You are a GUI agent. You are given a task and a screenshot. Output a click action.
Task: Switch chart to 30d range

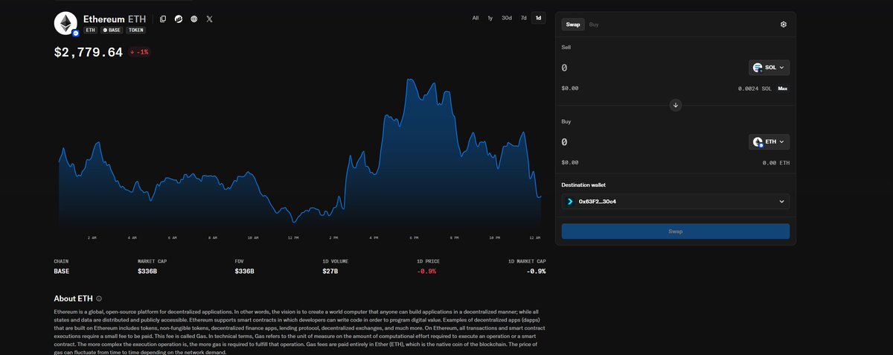click(x=506, y=17)
